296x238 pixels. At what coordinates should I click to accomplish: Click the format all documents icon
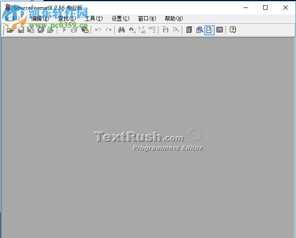(x=74, y=30)
